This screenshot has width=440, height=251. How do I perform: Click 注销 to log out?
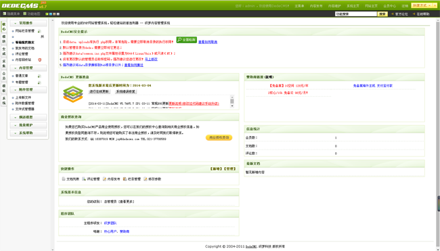(x=405, y=6)
